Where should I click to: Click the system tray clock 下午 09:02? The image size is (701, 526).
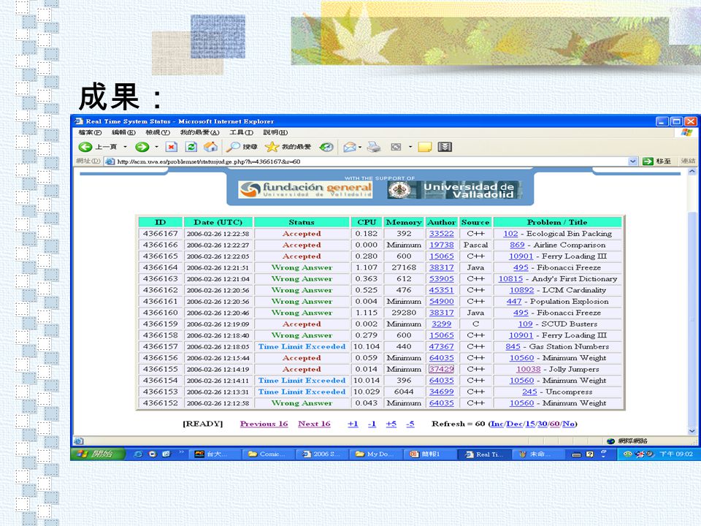click(676, 454)
